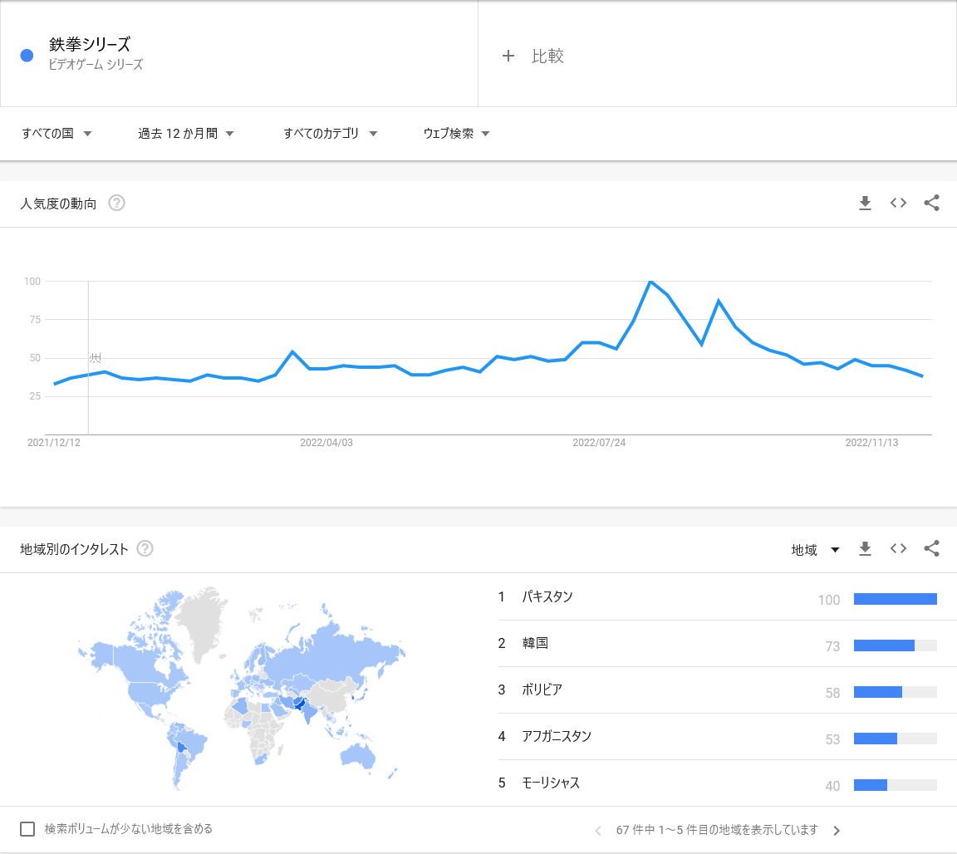Click the blue 鉄拳シリーズ color dot

point(27,56)
